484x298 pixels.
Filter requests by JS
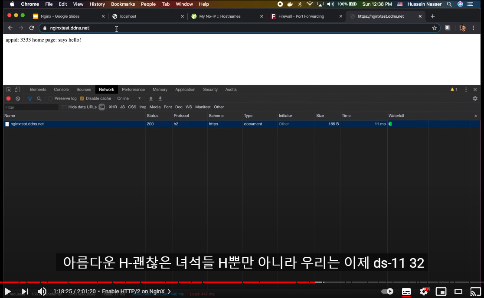123,107
